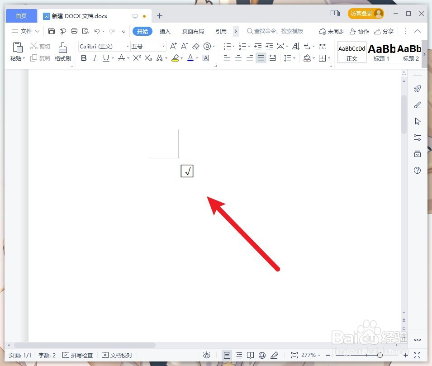Click the character border A icon
Screen dimensions: 432x366
206,58
